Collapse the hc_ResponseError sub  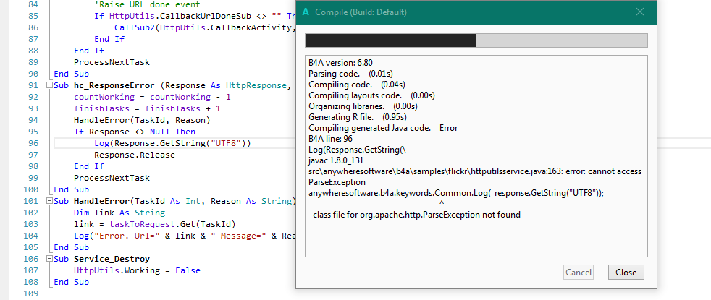49,85
